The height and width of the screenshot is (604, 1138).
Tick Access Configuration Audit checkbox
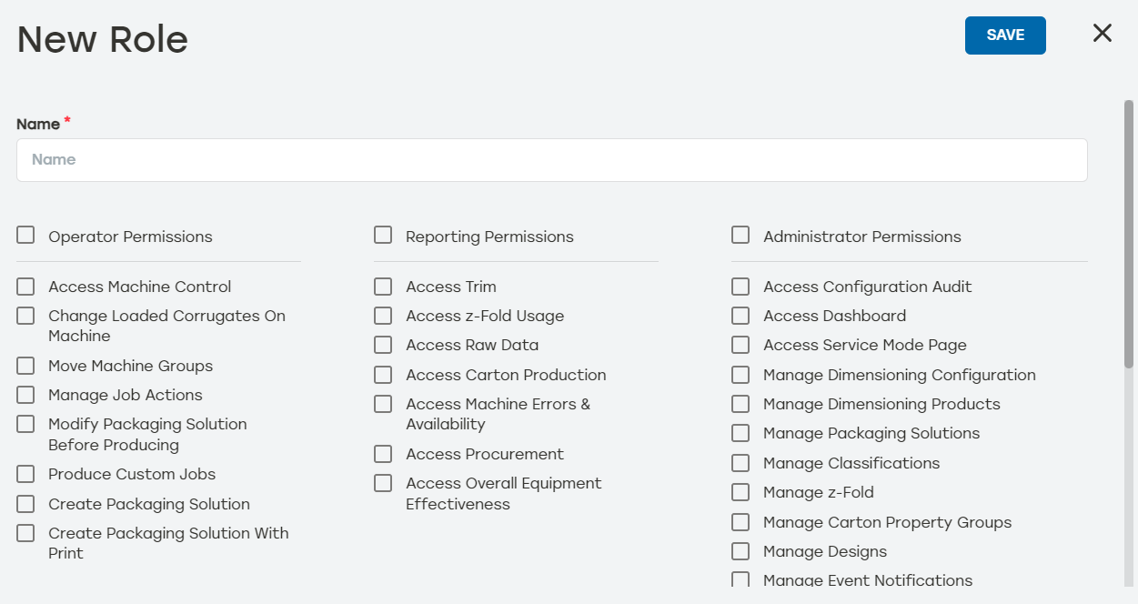click(x=740, y=287)
